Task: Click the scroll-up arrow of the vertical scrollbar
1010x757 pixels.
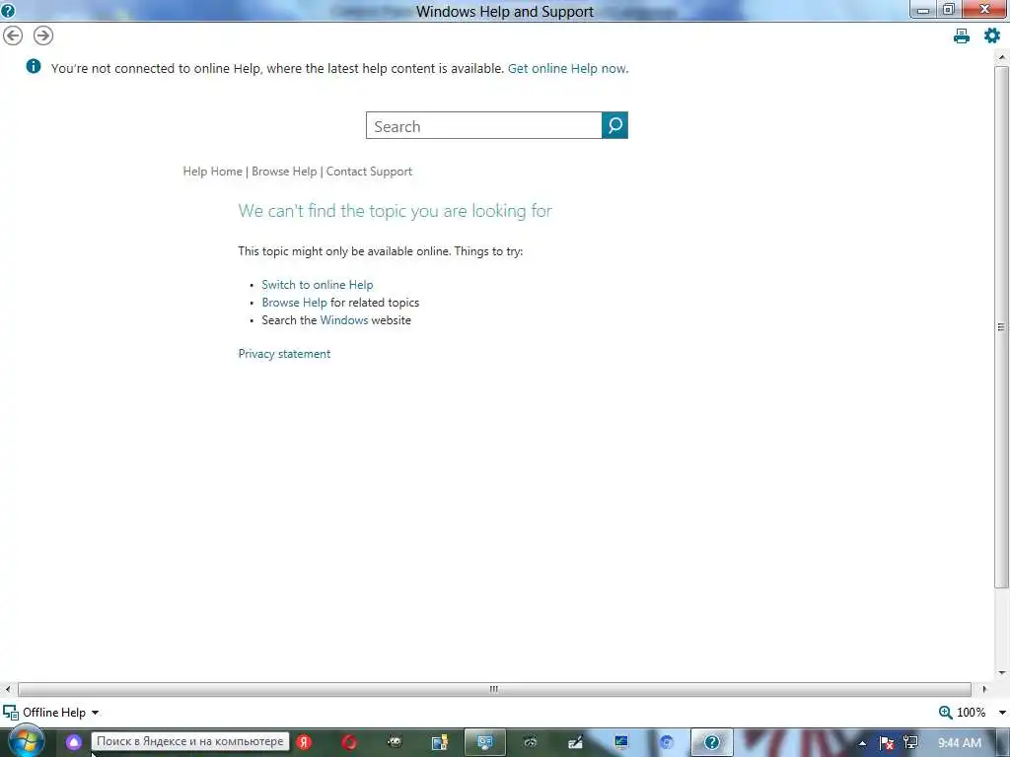Action: click(1002, 57)
